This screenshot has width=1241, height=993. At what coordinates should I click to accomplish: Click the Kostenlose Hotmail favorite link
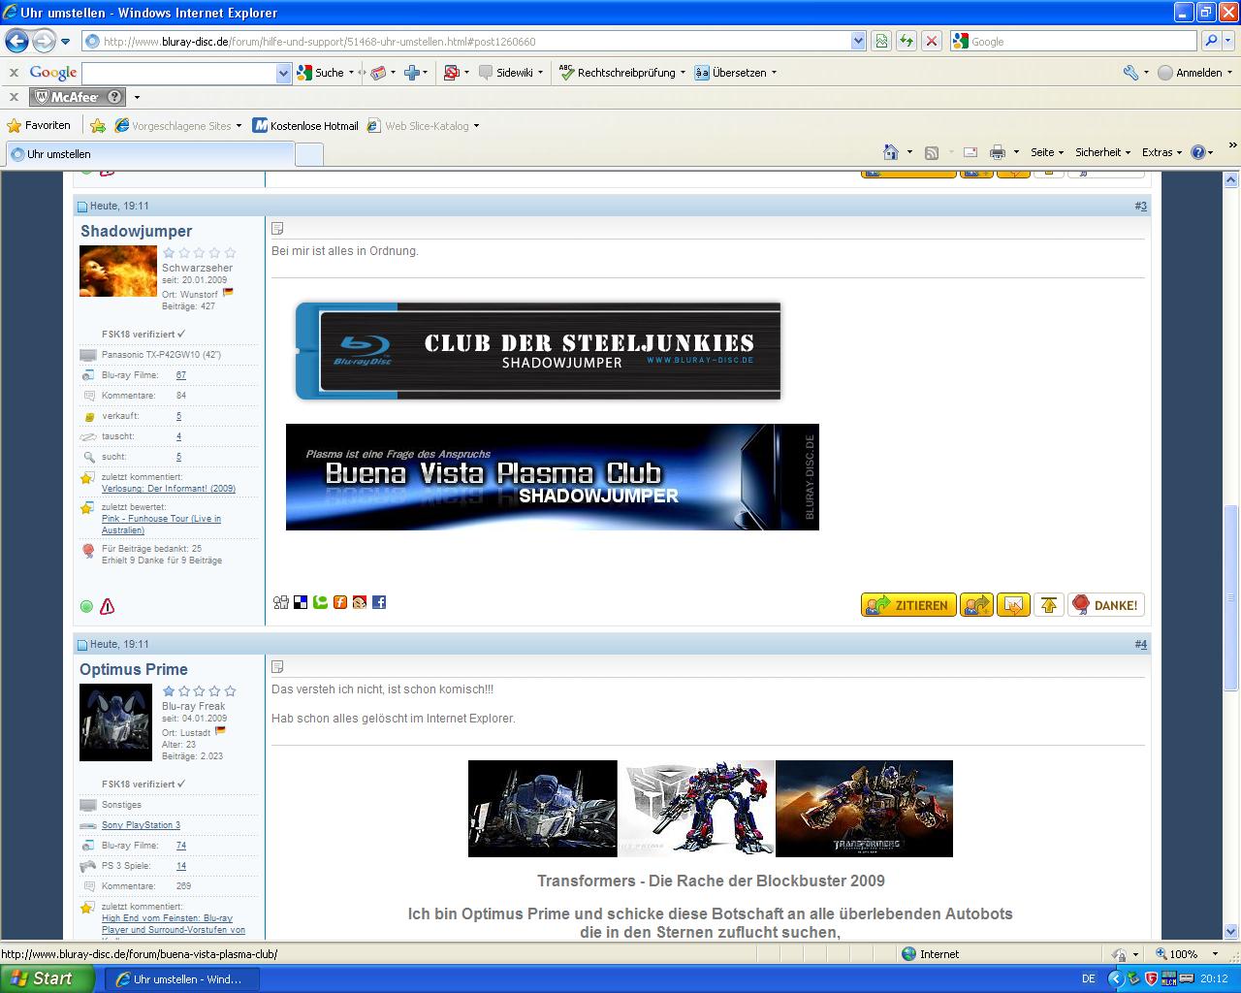305,126
